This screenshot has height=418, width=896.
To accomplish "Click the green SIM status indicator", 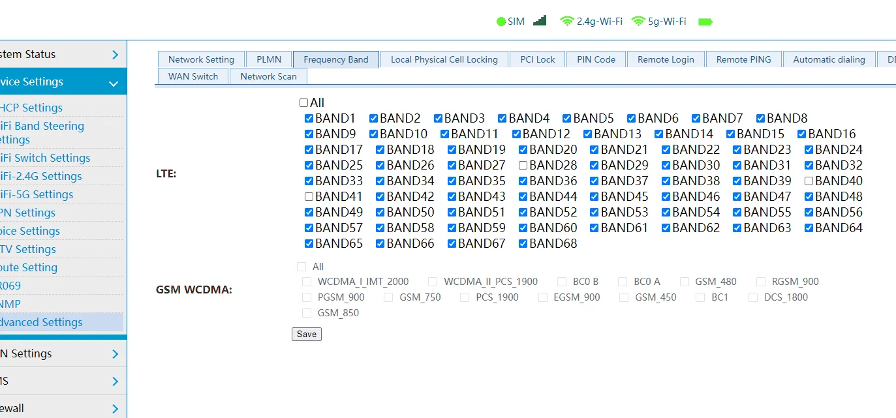I will coord(501,22).
